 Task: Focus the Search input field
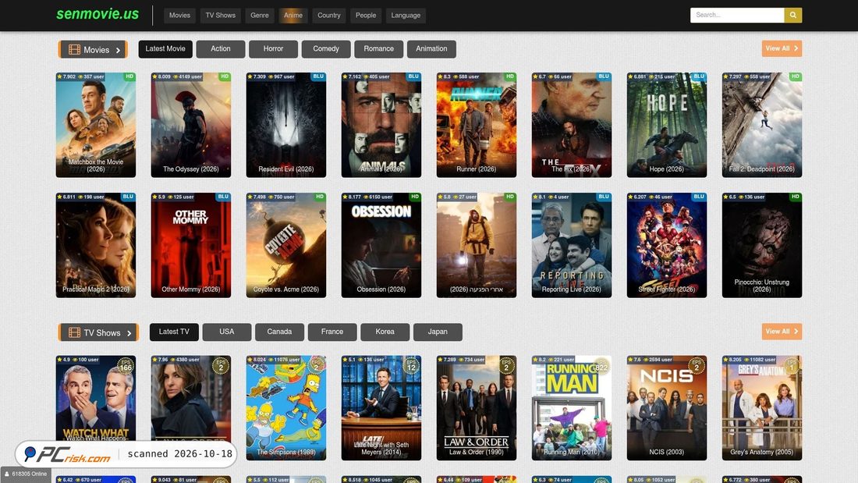[737, 16]
